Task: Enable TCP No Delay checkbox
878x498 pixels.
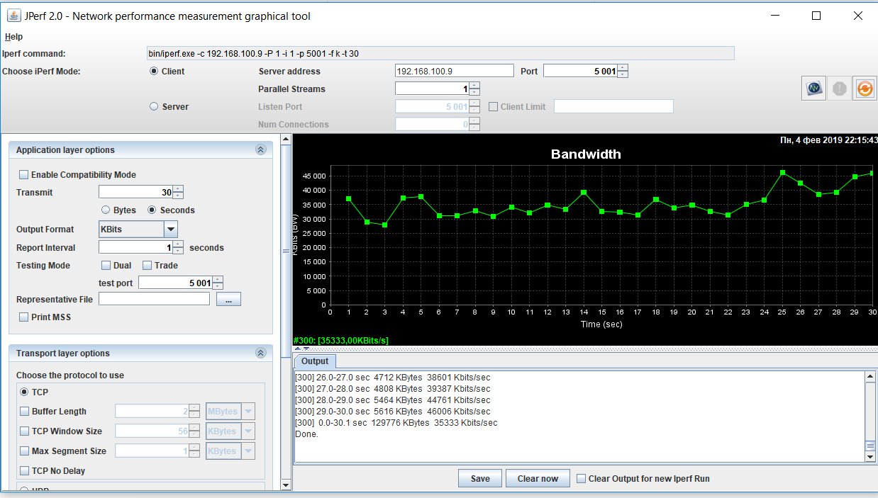Action: coord(25,471)
